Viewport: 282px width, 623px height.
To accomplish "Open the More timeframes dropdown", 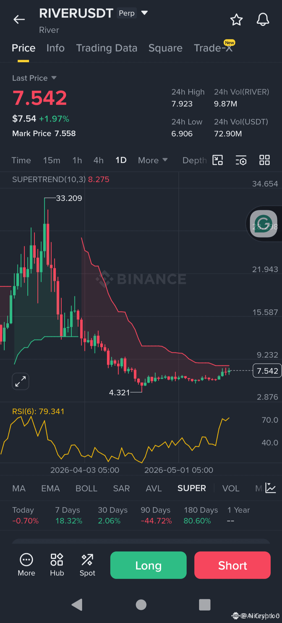I will click(x=153, y=160).
